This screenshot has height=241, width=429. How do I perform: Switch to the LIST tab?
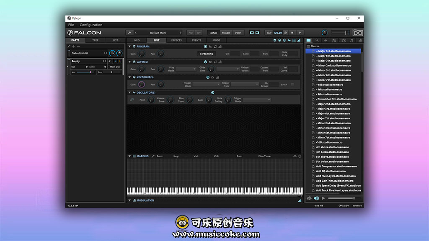tap(115, 41)
